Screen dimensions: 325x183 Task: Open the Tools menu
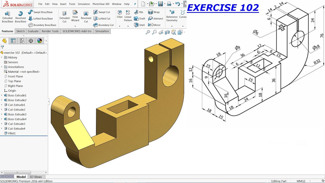[x=72, y=4]
